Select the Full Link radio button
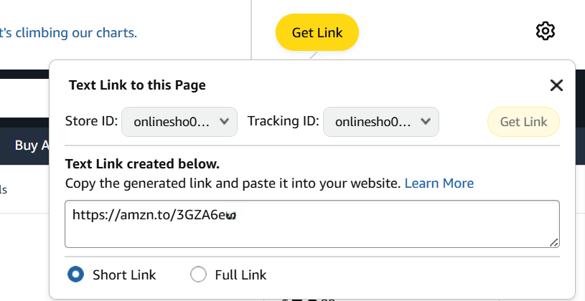This screenshot has height=301, width=585. (x=198, y=274)
